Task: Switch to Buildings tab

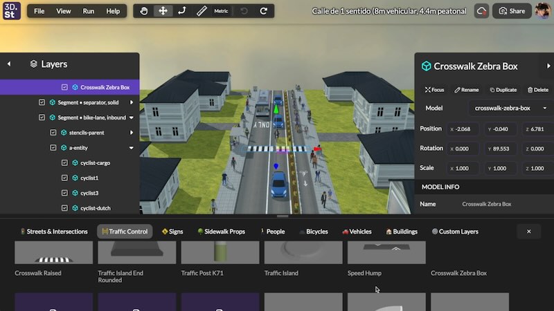Action: point(402,232)
